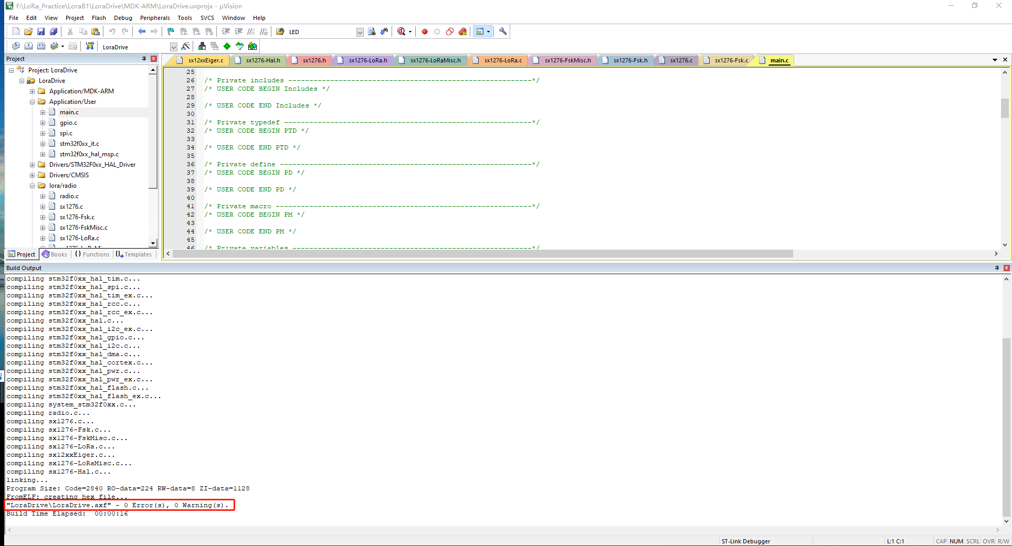Insert a breakpoint with the red dot
This screenshot has width=1012, height=546.
pyautogui.click(x=425, y=31)
